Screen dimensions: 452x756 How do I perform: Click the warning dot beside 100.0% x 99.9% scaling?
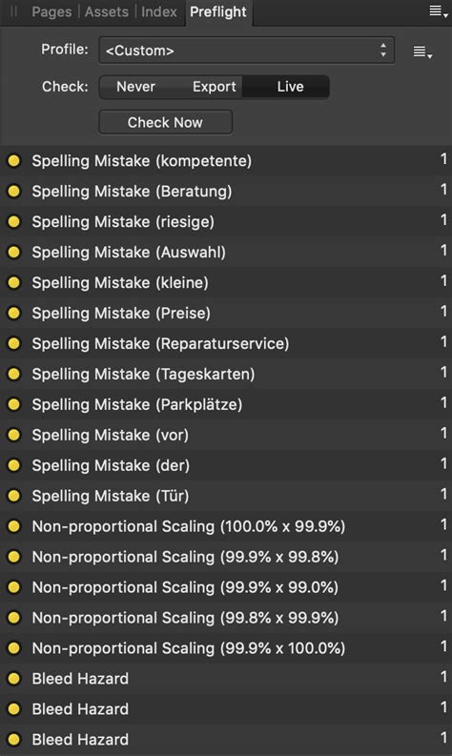coord(14,526)
